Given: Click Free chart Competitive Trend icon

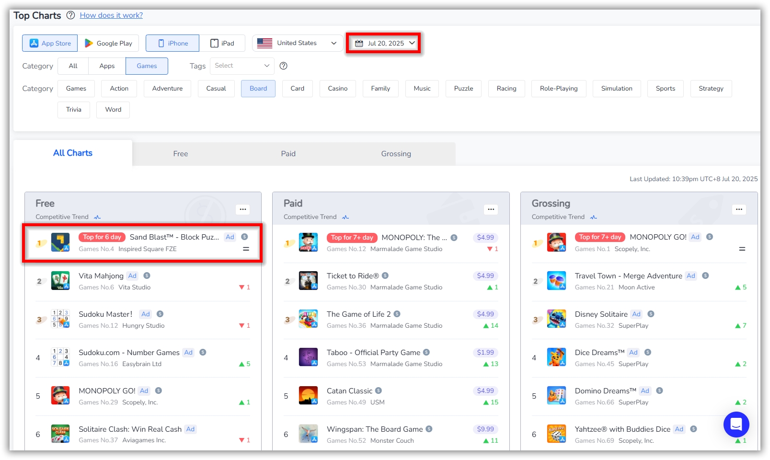Looking at the screenshot, I should coord(97,217).
